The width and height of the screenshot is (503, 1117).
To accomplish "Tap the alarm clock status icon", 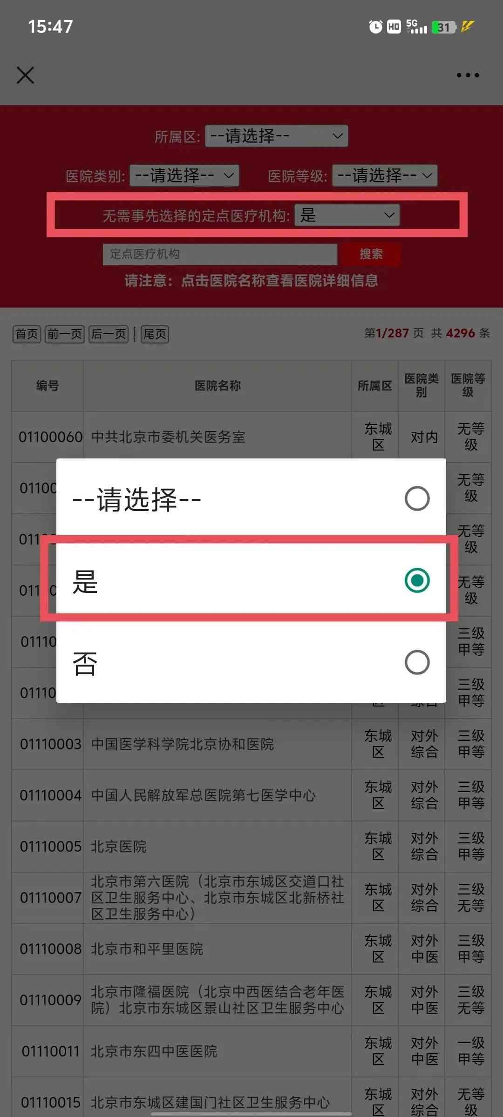I will [375, 27].
